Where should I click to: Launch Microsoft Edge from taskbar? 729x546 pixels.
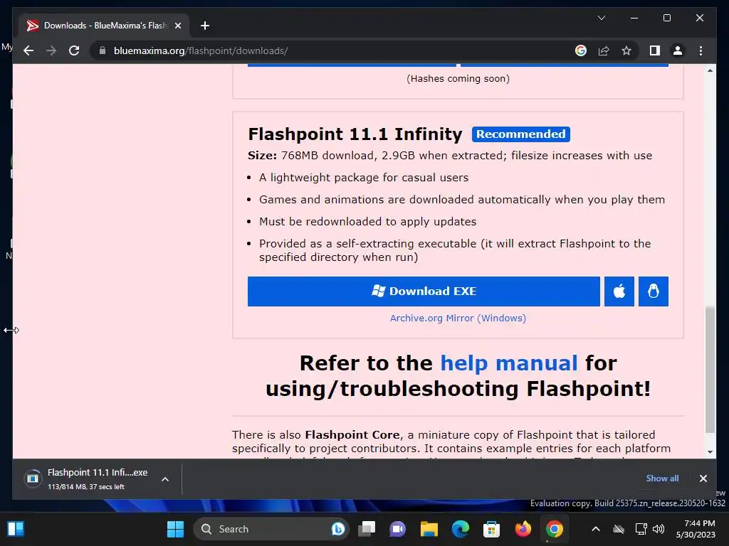coord(461,529)
